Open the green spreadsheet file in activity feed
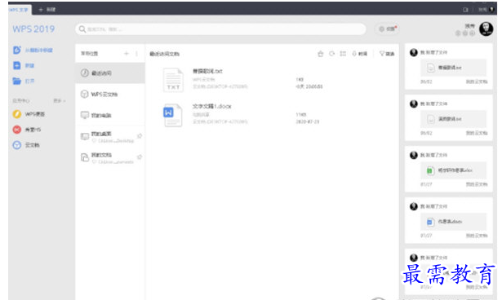This screenshot has height=300, width=502. (453, 170)
